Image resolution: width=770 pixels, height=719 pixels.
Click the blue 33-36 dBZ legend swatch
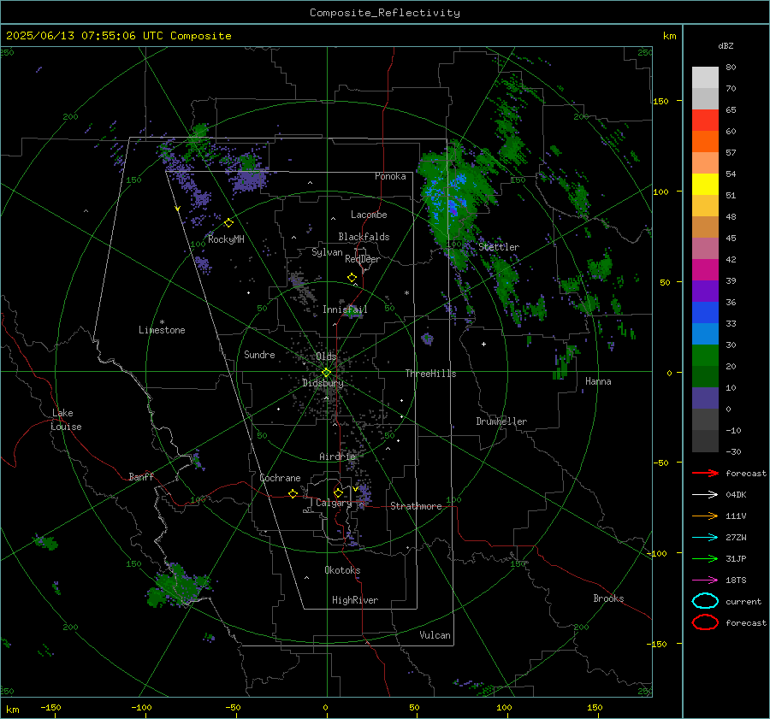(705, 313)
